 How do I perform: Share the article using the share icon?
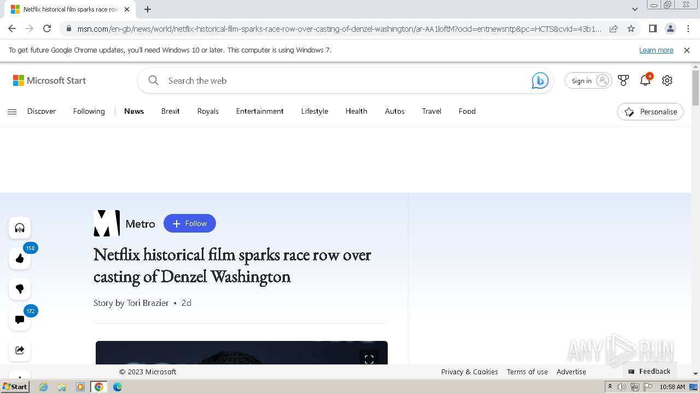tap(20, 350)
